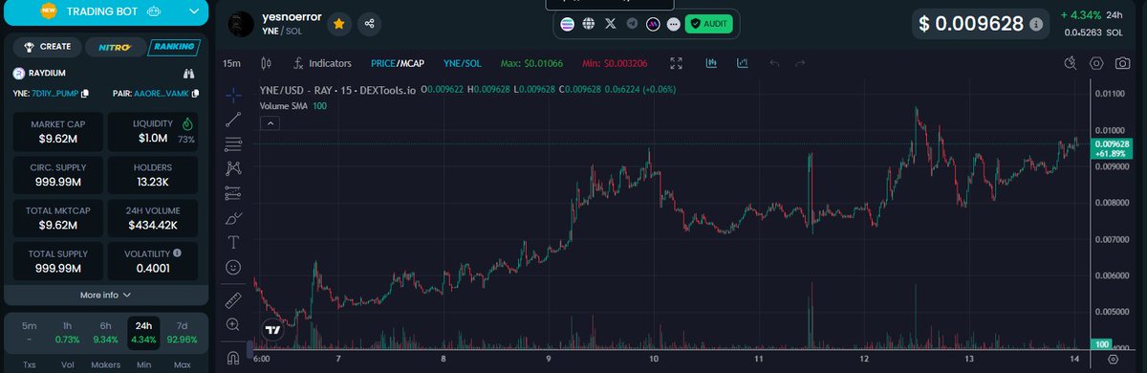Show more social links
This screenshot has width=1147, height=373.
(x=673, y=24)
